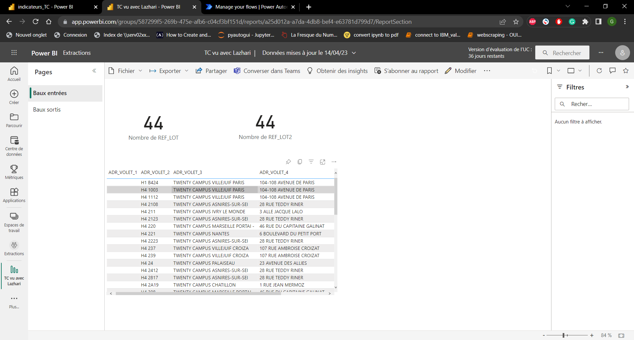634x340 pixels.
Task: Zoom out with the minus button
Action: coord(544,335)
